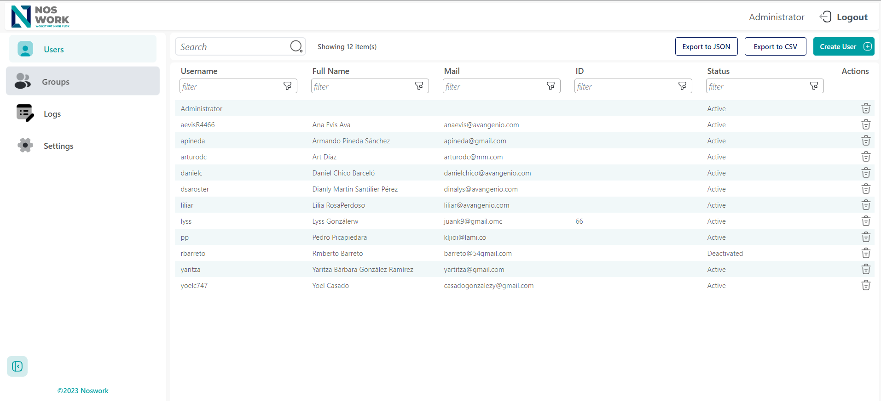Open Settings page label

click(58, 146)
